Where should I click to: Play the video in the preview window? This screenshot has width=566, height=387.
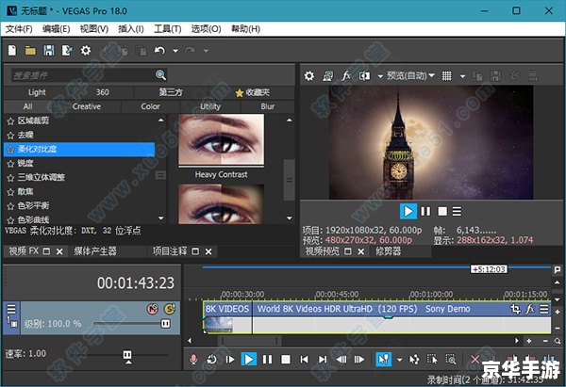(408, 211)
